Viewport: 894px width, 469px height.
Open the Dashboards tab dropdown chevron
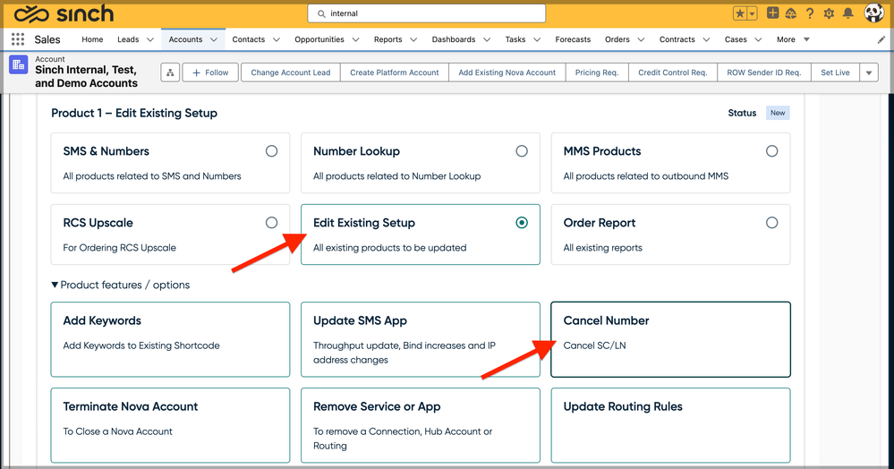pyautogui.click(x=486, y=40)
